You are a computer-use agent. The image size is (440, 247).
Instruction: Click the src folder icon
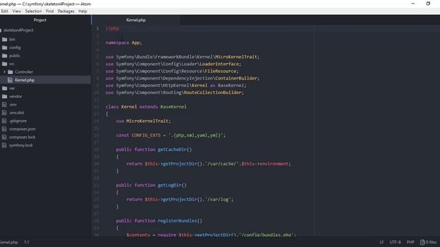click(5, 64)
